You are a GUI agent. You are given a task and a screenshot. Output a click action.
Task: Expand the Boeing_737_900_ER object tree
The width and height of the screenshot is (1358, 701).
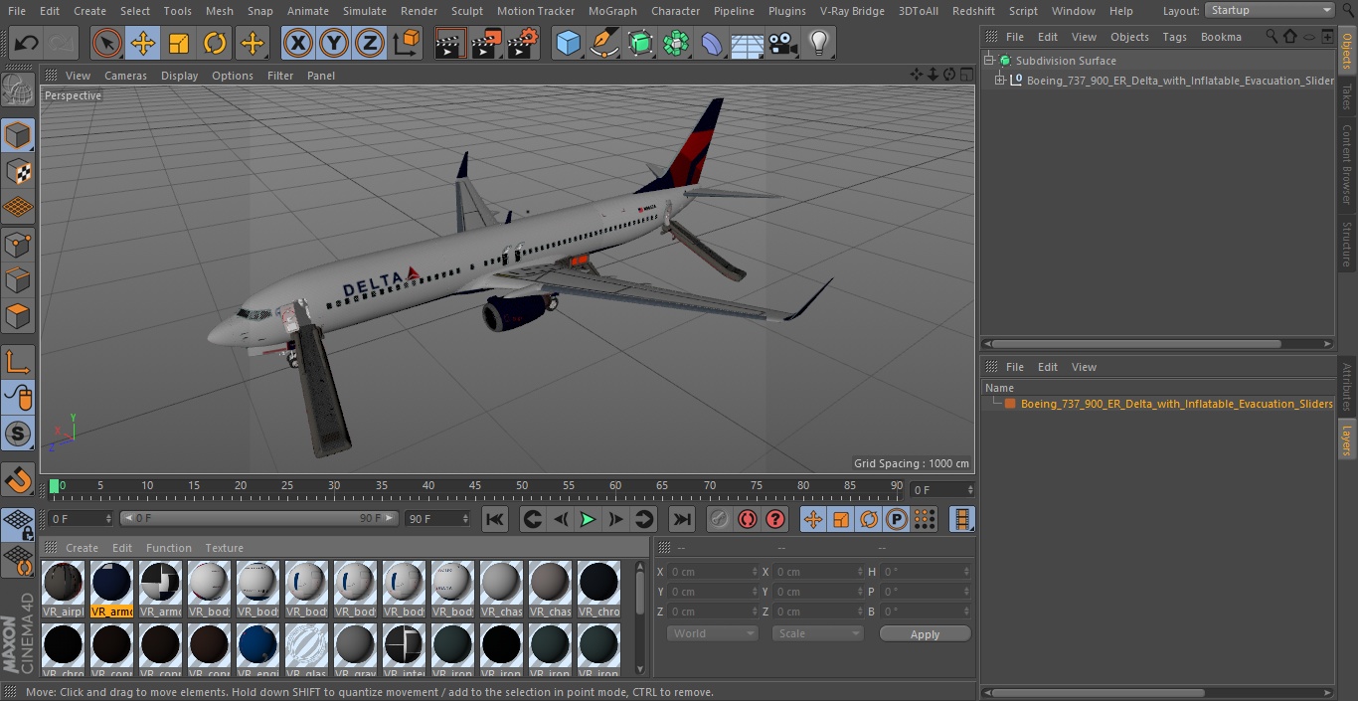tap(999, 81)
